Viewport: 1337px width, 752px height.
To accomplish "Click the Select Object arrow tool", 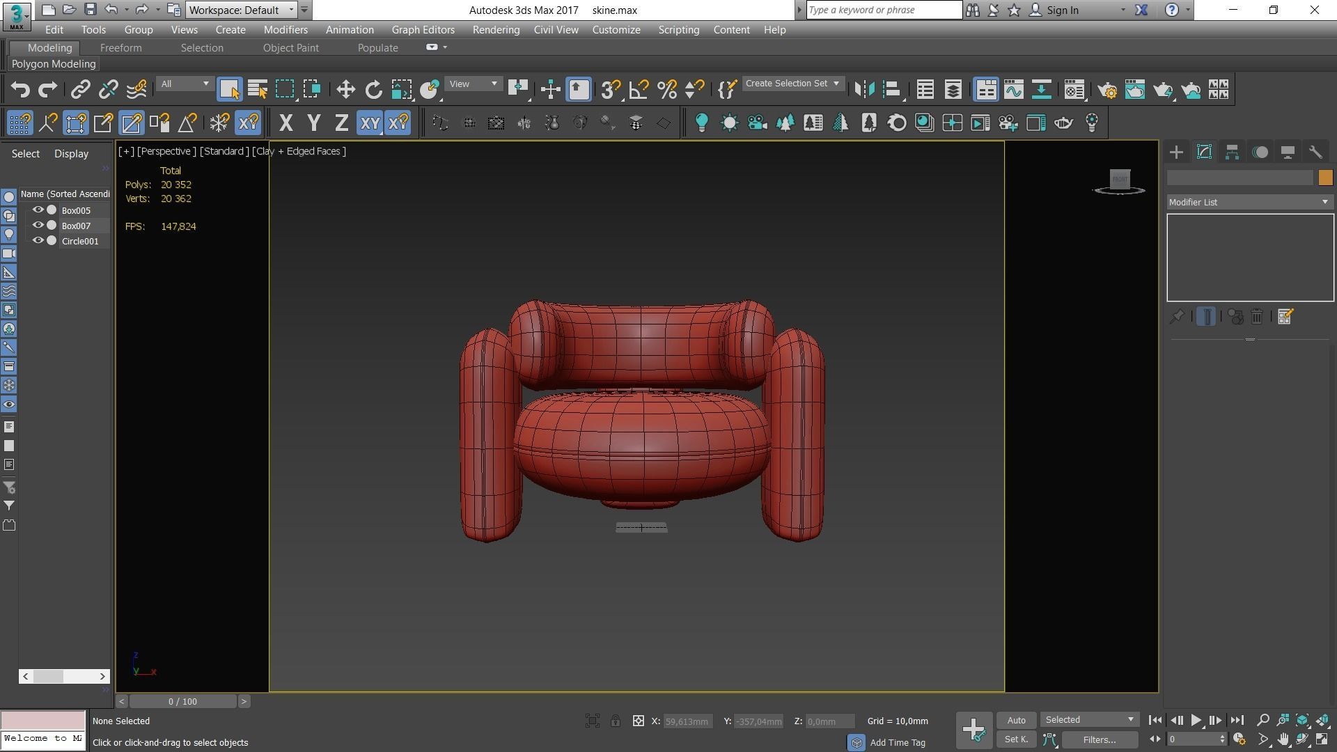I will pos(229,90).
